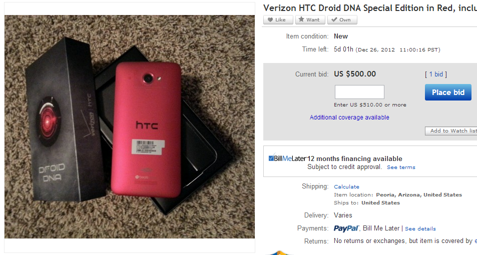
Task: Open See details for payments
Action: tap(420, 229)
